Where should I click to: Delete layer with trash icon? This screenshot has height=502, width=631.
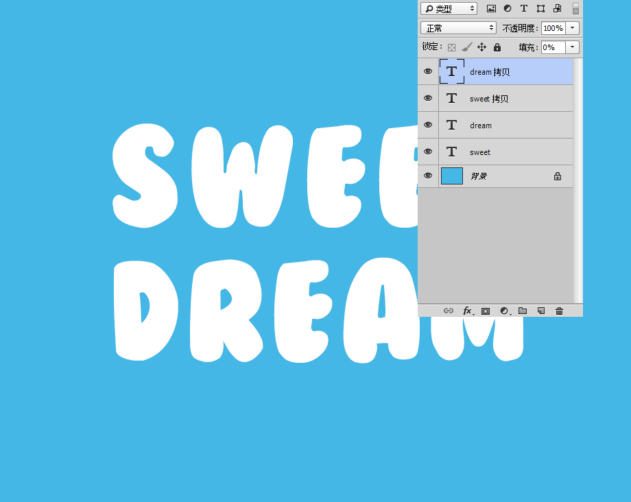coord(560,311)
